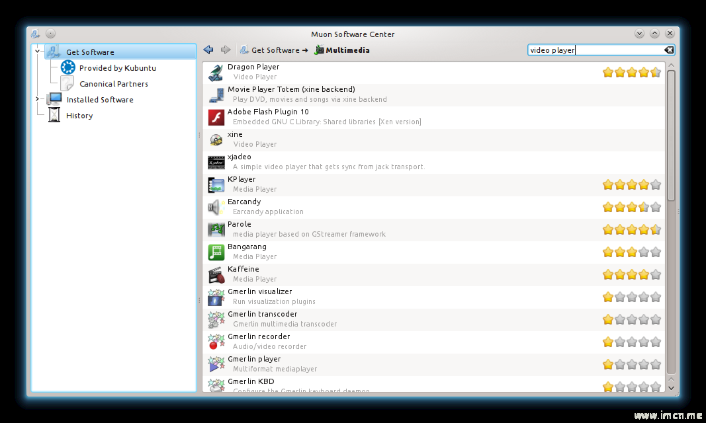Select Canonical Partners in sidebar
The height and width of the screenshot is (423, 706).
[113, 84]
